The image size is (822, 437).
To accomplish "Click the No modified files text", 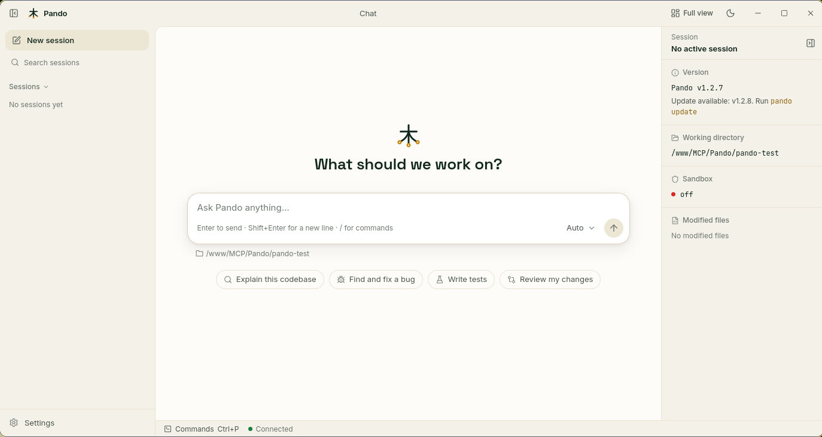I will (700, 236).
